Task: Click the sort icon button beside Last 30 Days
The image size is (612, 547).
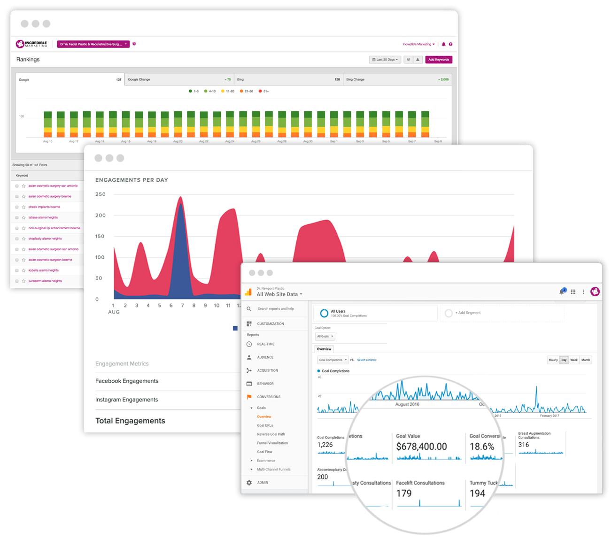Action: [x=408, y=60]
